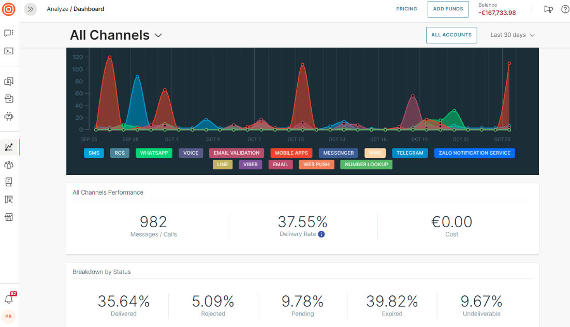Click the 39.82% Expired stat

tap(392, 301)
